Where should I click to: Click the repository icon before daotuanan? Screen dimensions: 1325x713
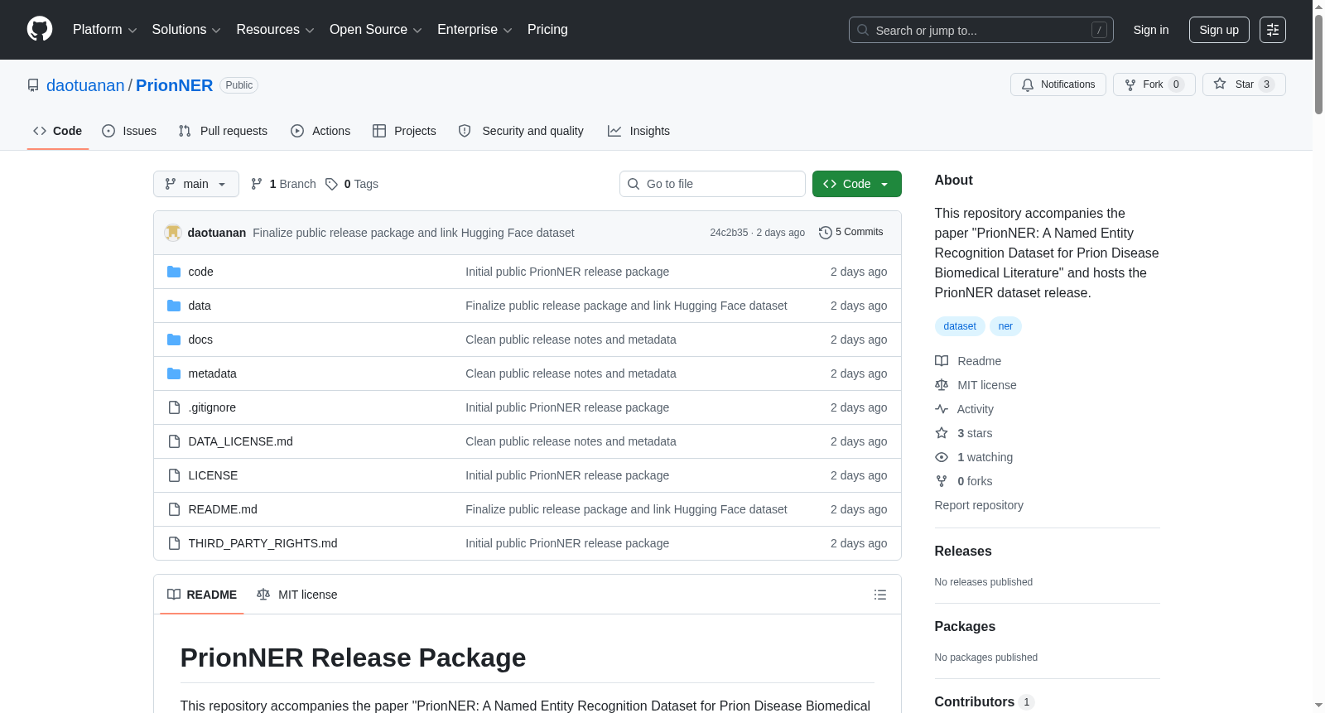[33, 85]
